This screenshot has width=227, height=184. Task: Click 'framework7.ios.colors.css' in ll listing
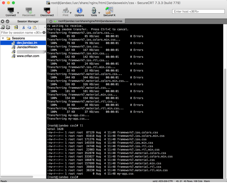(x=138, y=133)
